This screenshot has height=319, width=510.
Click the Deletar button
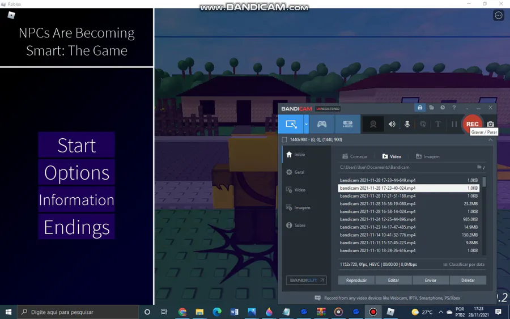(467, 280)
